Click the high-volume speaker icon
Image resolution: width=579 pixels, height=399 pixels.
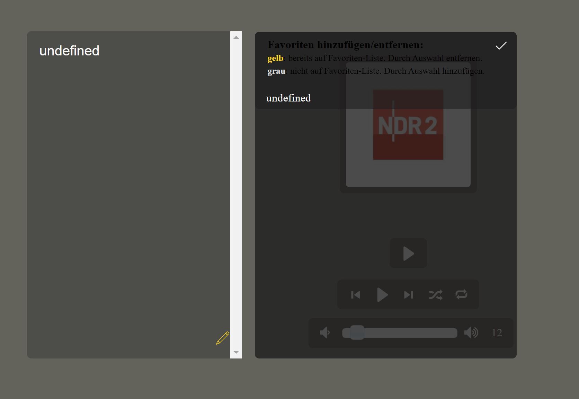pos(471,332)
